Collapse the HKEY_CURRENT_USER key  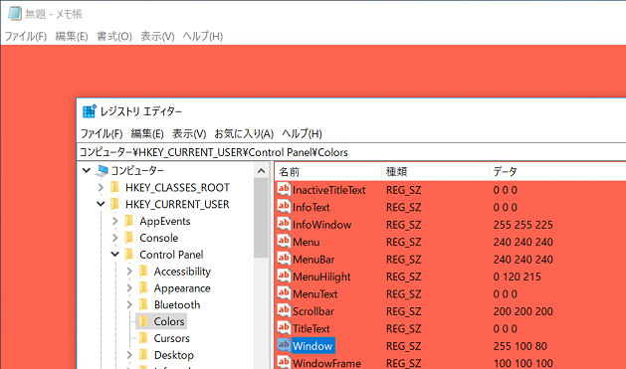tap(101, 204)
